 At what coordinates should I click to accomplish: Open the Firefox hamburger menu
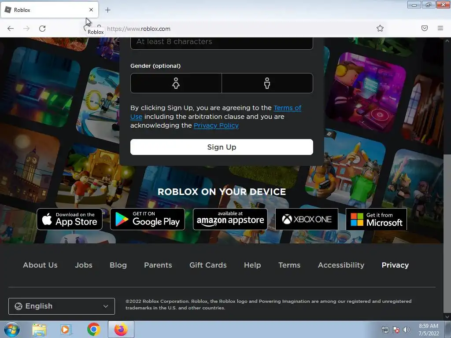pyautogui.click(x=440, y=28)
